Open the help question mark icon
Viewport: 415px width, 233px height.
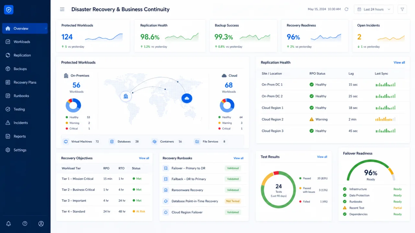tap(25, 224)
